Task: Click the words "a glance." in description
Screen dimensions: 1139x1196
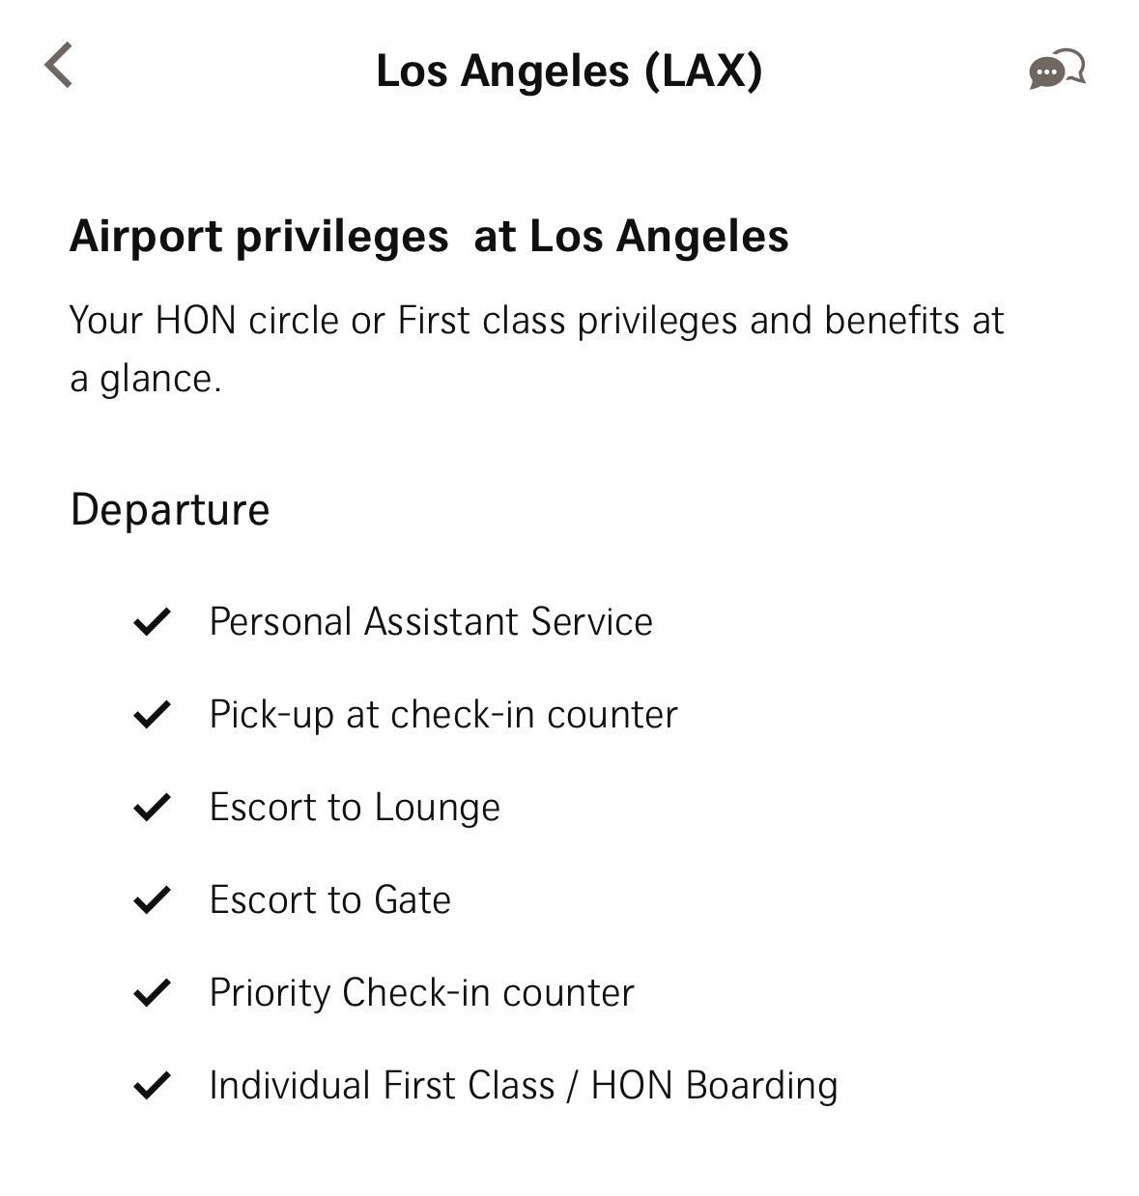Action: [146, 379]
